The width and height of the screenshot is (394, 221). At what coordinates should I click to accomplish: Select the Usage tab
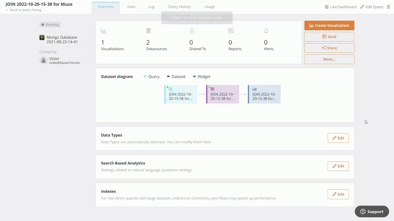point(209,7)
